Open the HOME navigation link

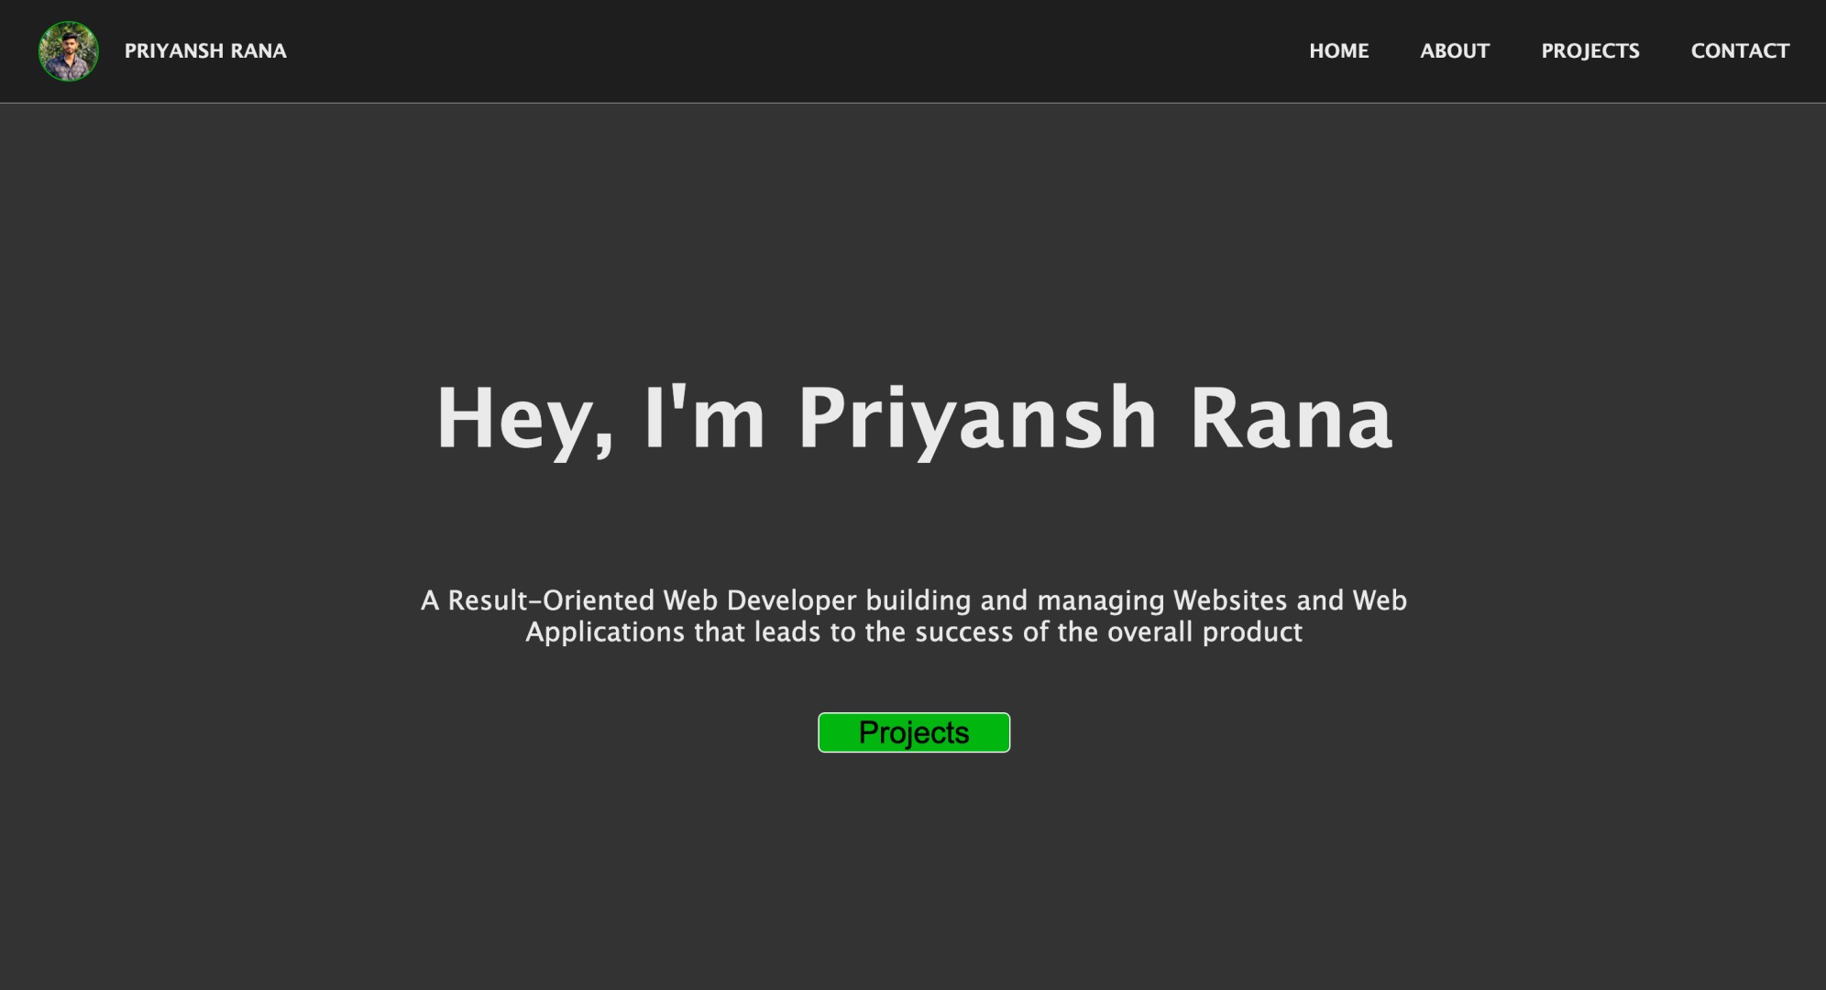point(1338,51)
